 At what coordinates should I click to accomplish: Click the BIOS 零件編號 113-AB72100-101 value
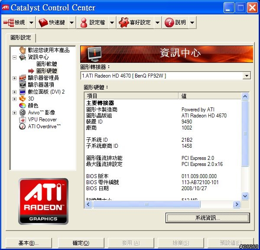tap(200, 182)
